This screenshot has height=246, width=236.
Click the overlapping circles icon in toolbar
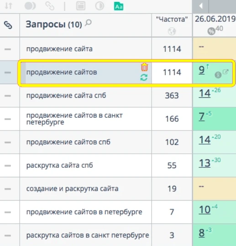coord(30,6)
